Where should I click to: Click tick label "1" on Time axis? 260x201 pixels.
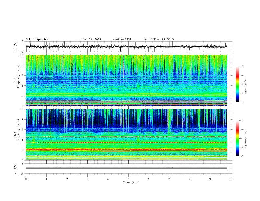pos(46,179)
